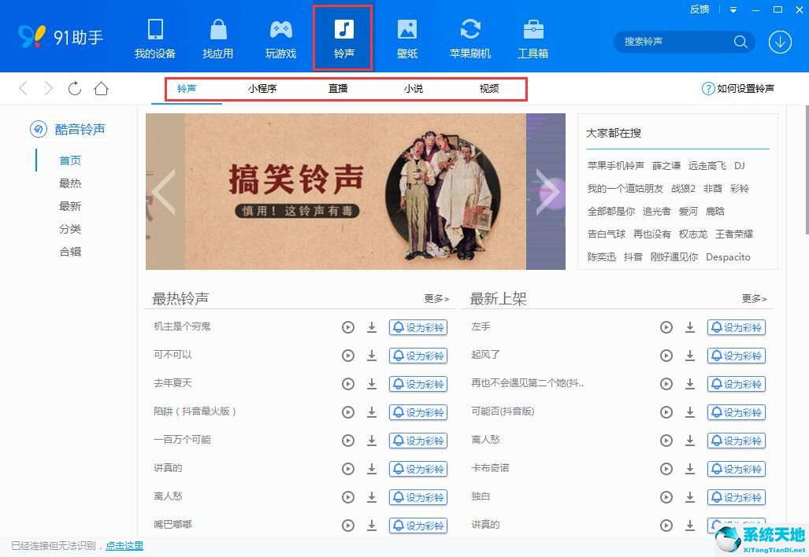Switch to the 直播 tab
The image size is (809, 557).
(x=337, y=88)
